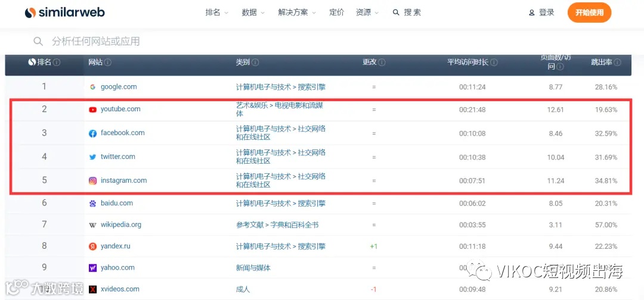This screenshot has height=300, width=644.
Task: Click the Google favicon in row 1
Action: pyautogui.click(x=92, y=87)
